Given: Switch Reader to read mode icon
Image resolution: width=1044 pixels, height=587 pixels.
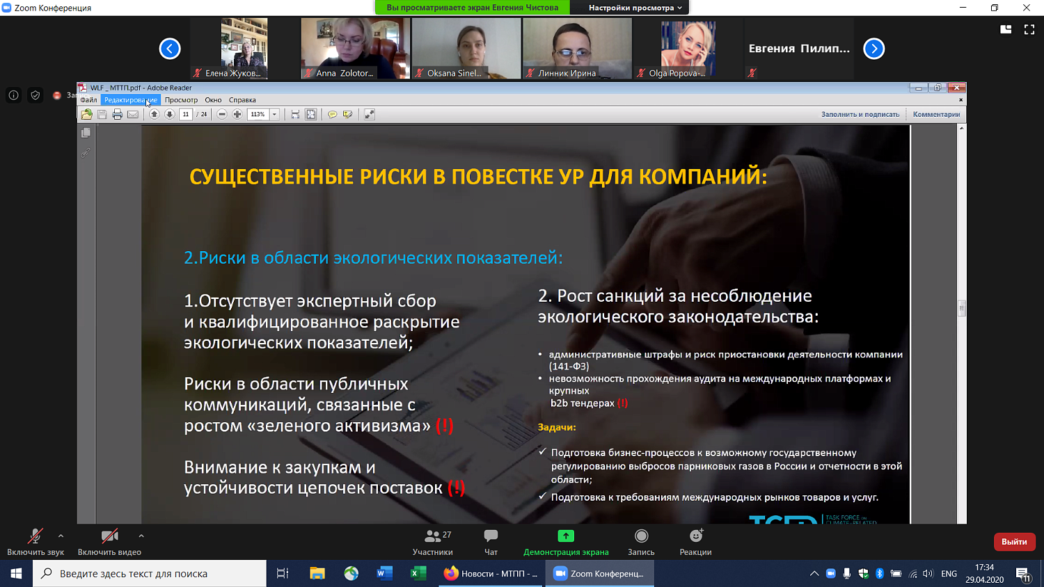Looking at the screenshot, I should (370, 114).
